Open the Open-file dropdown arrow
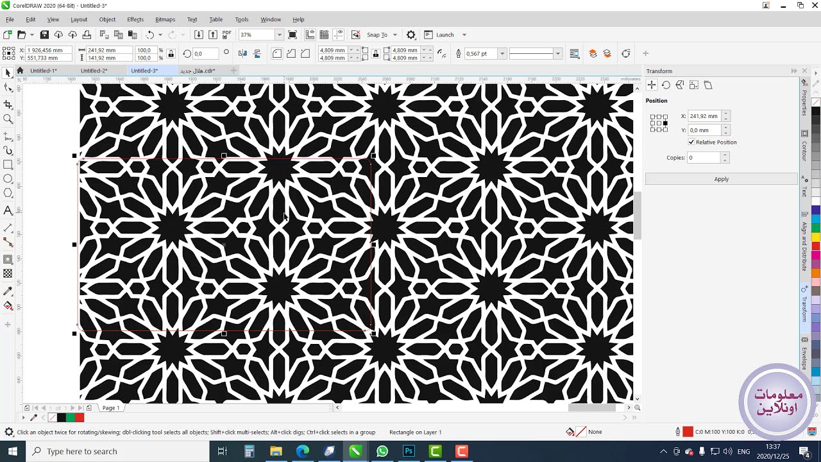The image size is (821, 462). (x=31, y=35)
